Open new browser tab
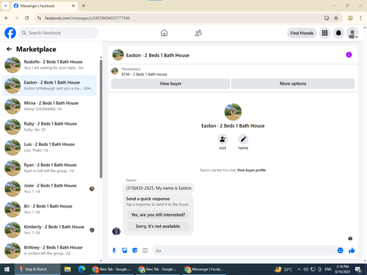The width and height of the screenshot is (367, 275). [84, 6]
